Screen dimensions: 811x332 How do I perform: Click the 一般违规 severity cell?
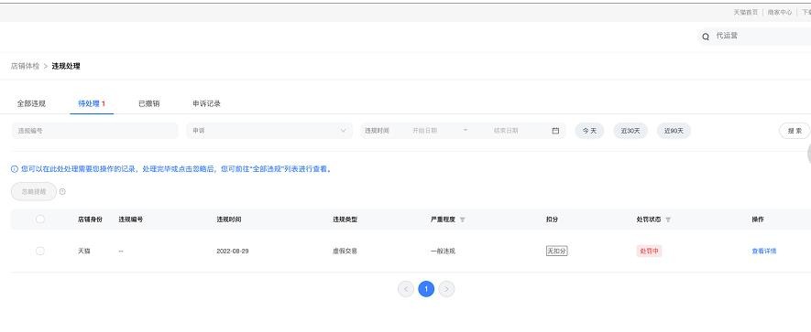[443, 251]
